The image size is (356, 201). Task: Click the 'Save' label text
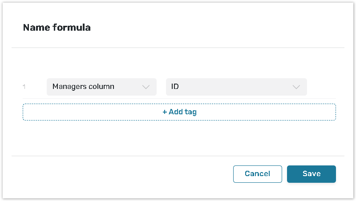(x=311, y=174)
